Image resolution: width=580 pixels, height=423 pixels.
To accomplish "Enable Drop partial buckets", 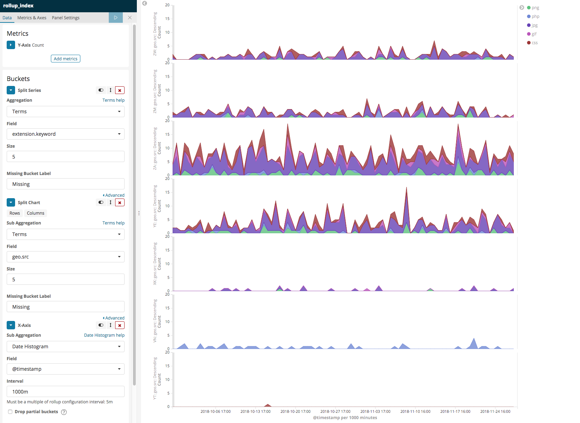I will 10,411.
